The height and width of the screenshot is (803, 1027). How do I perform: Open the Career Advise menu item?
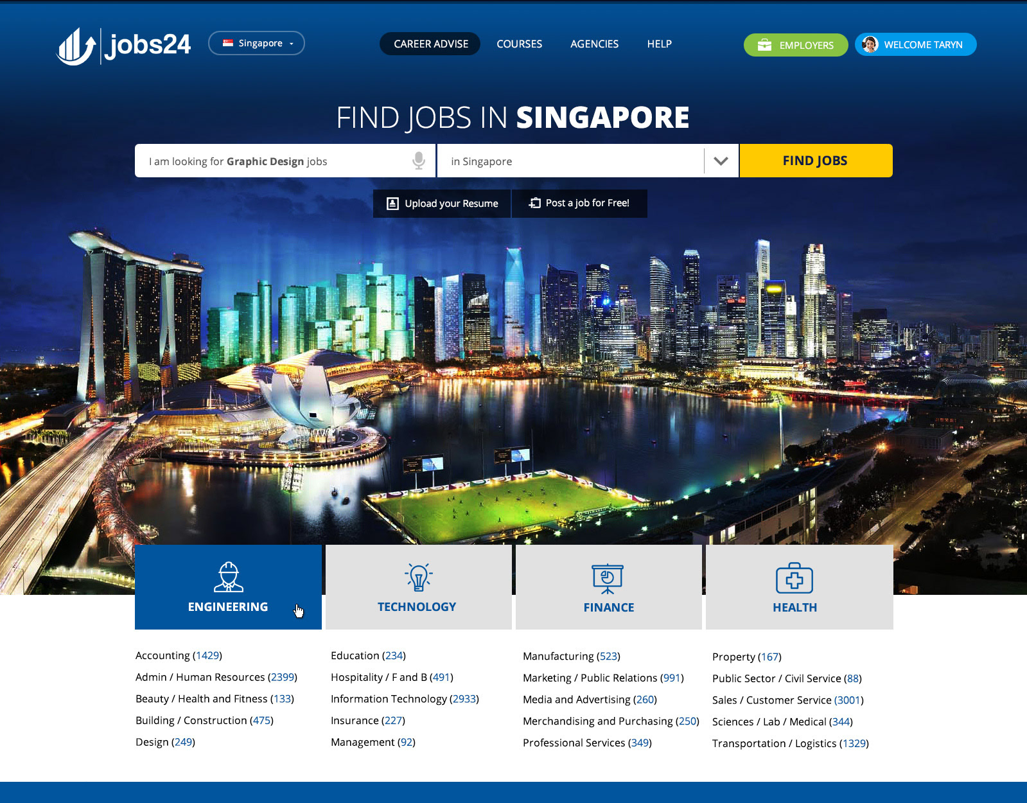click(430, 44)
